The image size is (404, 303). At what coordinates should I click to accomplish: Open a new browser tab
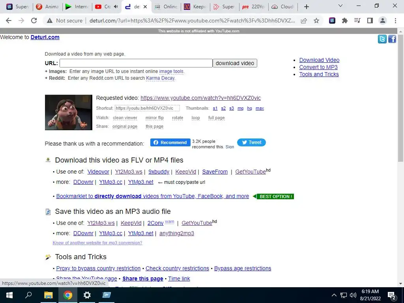coord(306,7)
